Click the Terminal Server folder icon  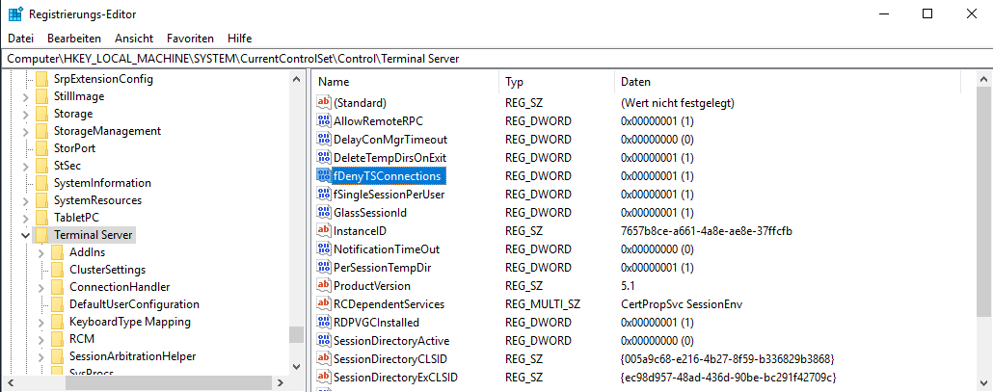click(x=42, y=235)
